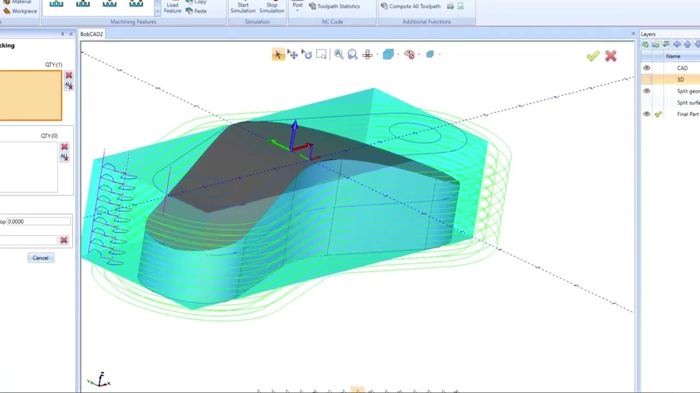This screenshot has width=700, height=393.
Task: Choose the zoom window selection tool
Action: point(322,54)
